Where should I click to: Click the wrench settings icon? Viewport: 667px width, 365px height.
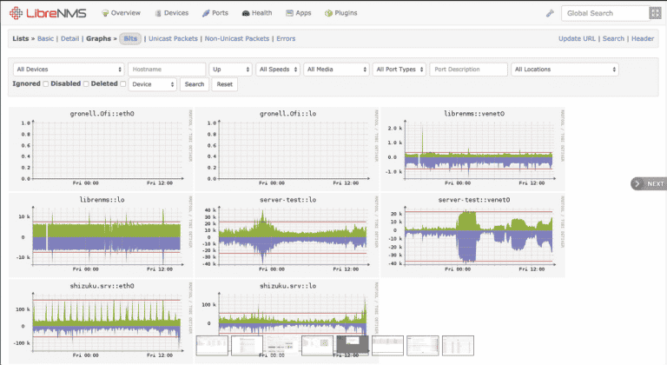click(549, 14)
